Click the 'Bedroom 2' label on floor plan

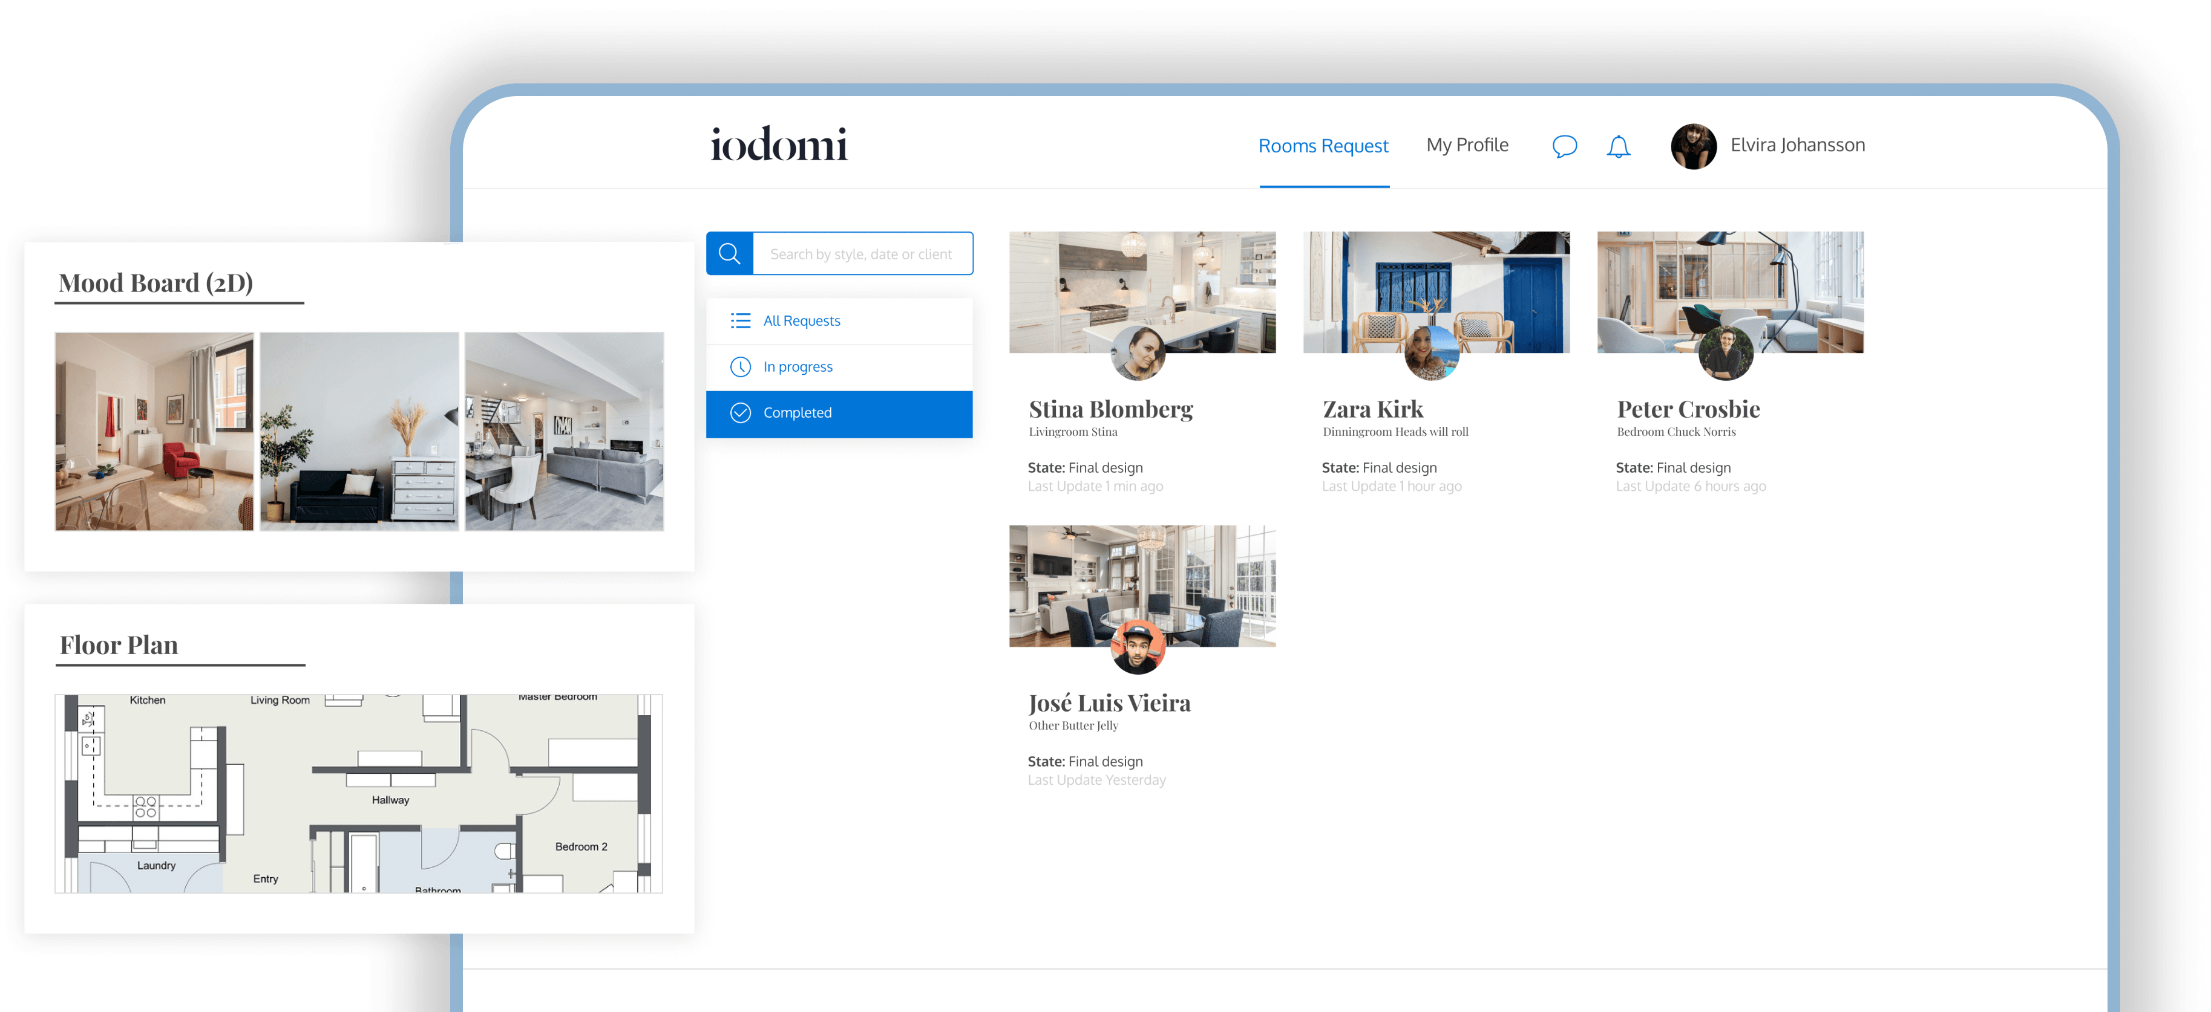[580, 846]
